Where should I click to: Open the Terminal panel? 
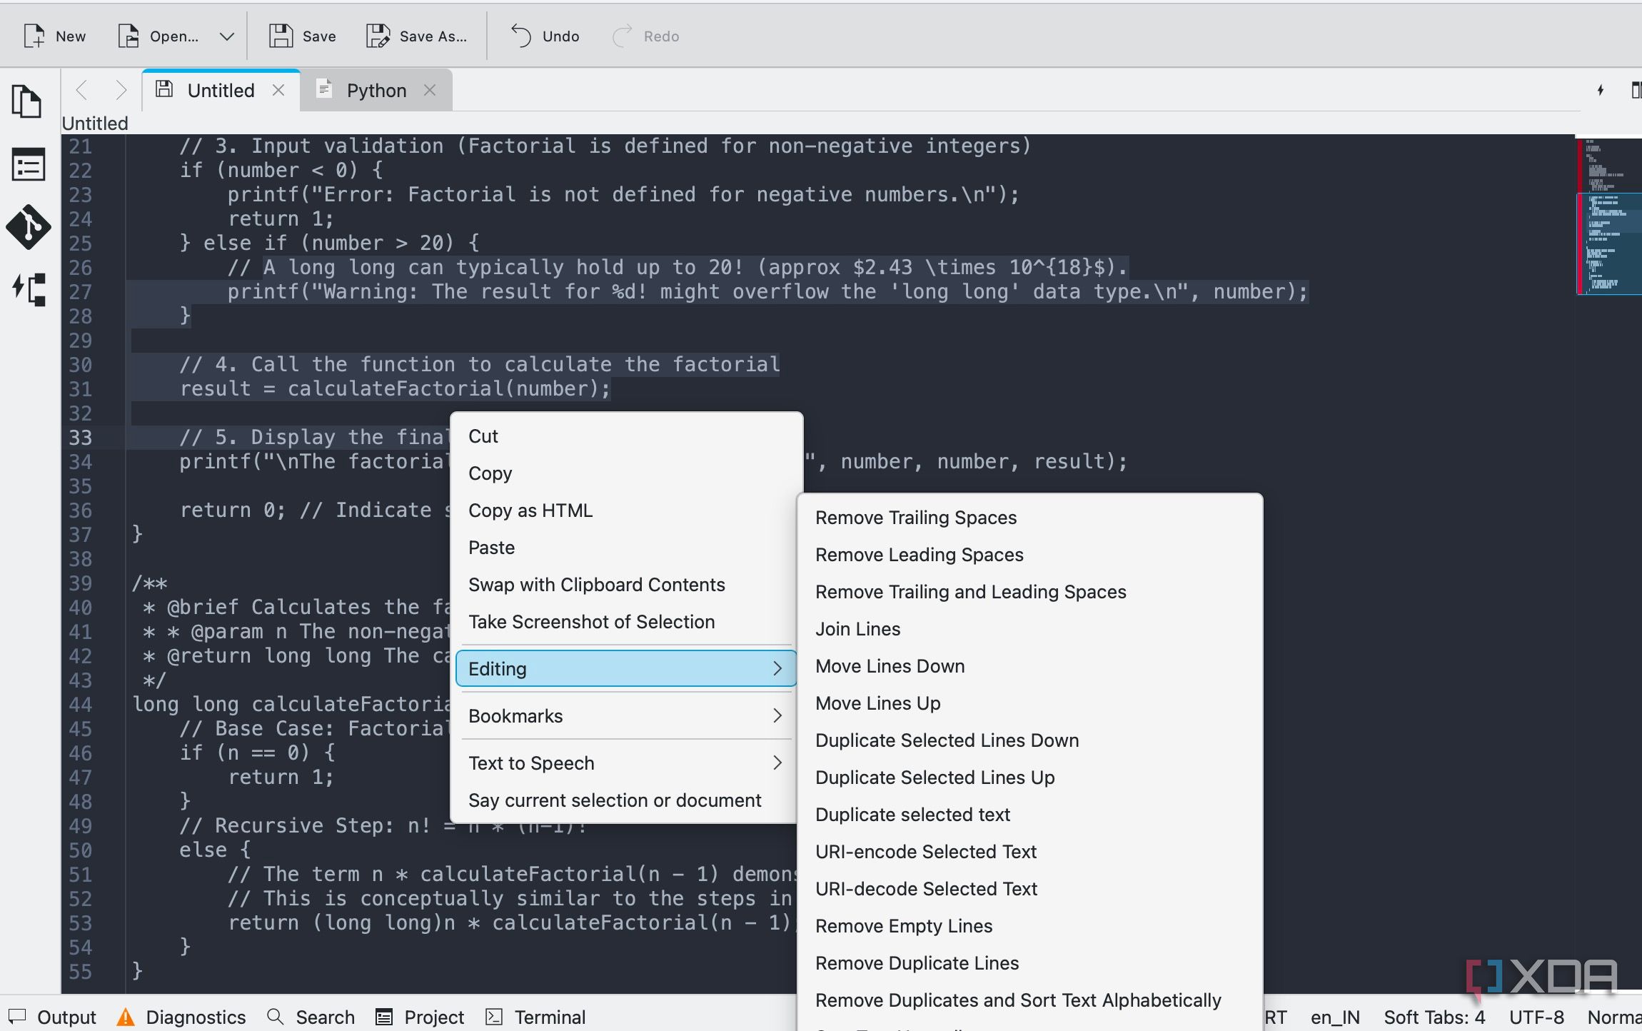pos(535,1017)
